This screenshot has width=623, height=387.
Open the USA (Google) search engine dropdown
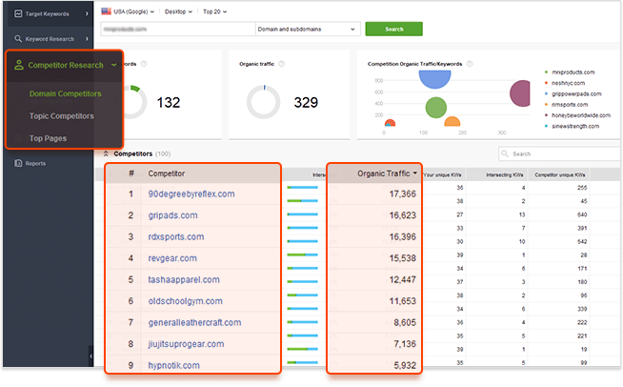133,11
